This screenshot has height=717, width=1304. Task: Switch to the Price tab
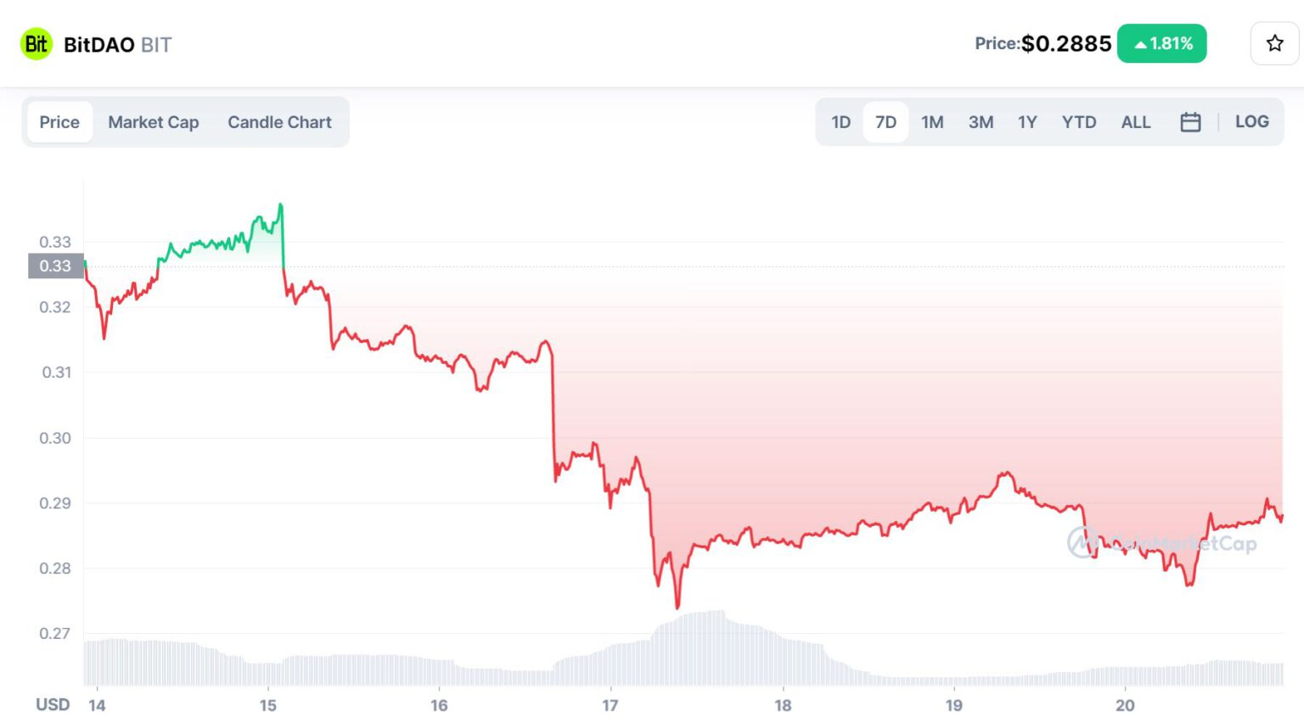coord(59,122)
